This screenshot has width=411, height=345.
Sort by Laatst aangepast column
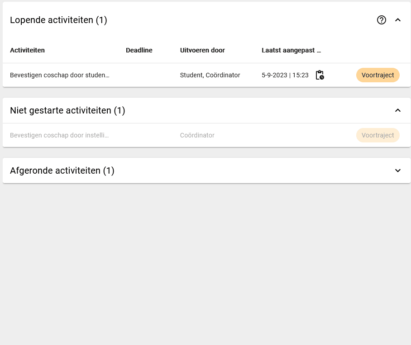pyautogui.click(x=291, y=50)
